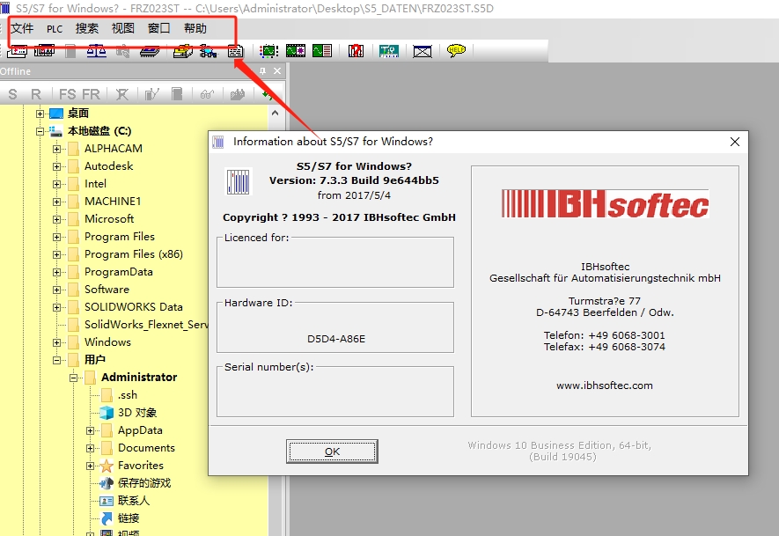Pin the Offline panel with the pushpin icon
Image resolution: width=779 pixels, height=536 pixels.
pos(262,71)
